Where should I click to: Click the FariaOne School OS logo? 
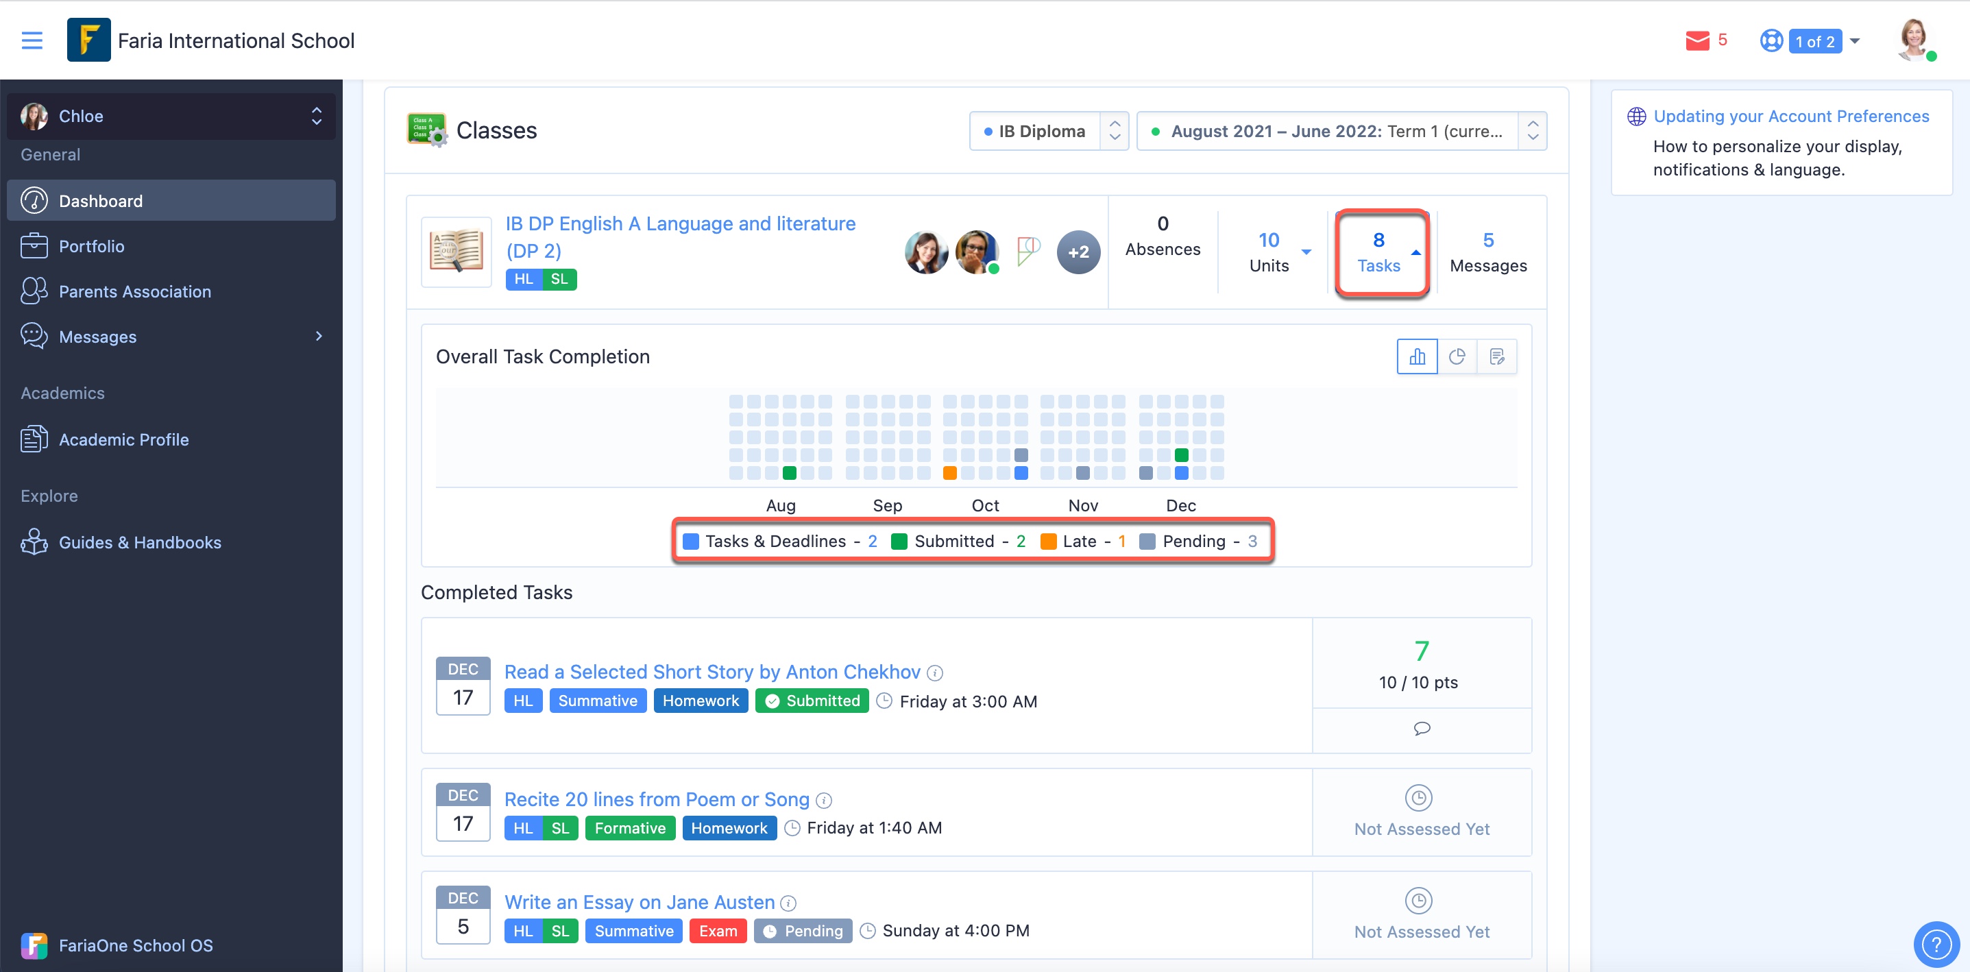click(x=34, y=946)
